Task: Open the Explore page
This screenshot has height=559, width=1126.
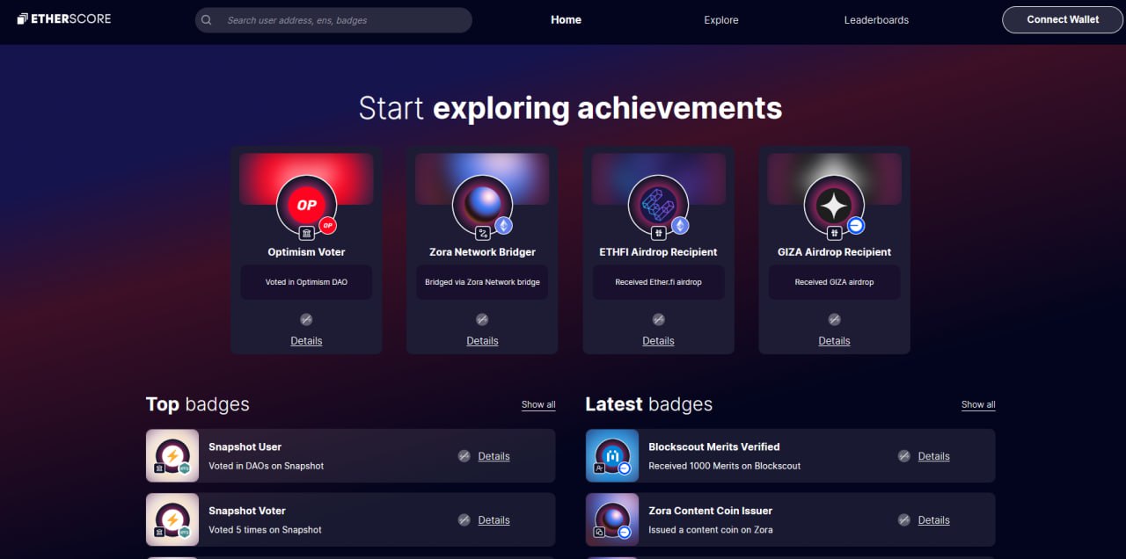Action: pyautogui.click(x=721, y=19)
